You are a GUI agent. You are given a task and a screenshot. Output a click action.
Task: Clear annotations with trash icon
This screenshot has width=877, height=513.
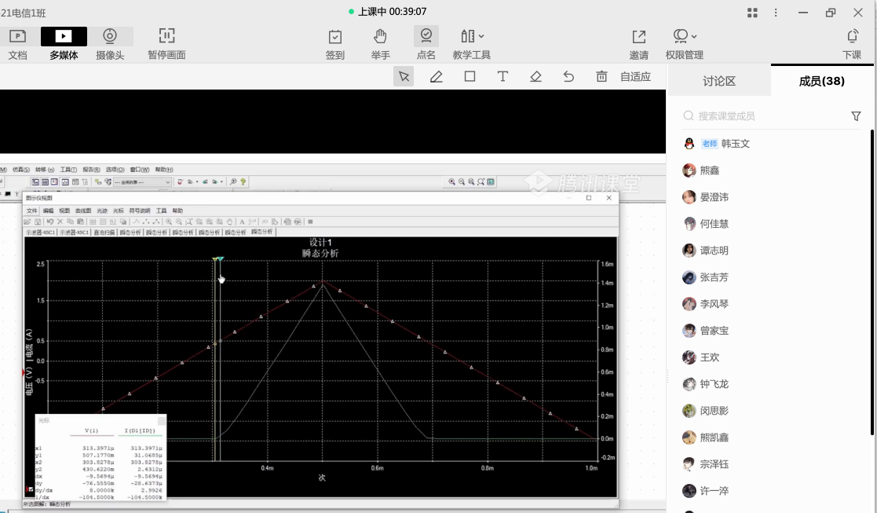tap(601, 76)
